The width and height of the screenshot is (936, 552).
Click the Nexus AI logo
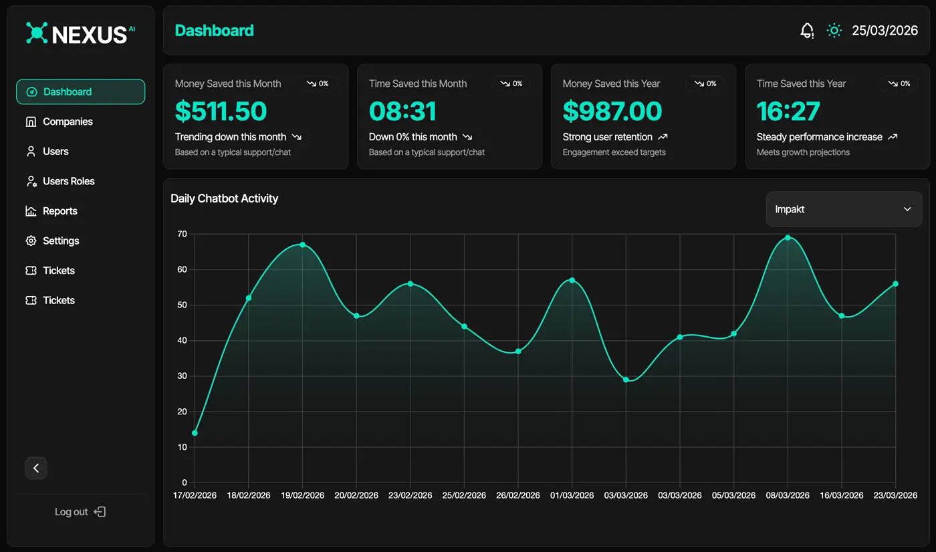point(80,33)
